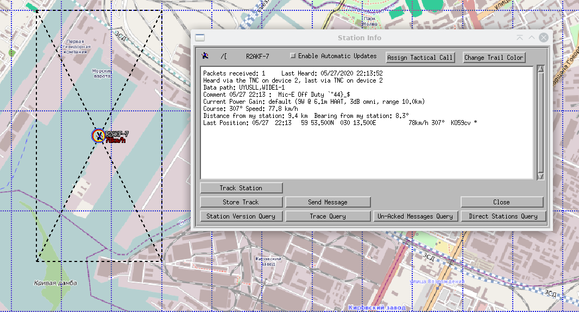The width and height of the screenshot is (579, 312).
Task: Close the Station Info window with the X icon
Action: (x=543, y=38)
